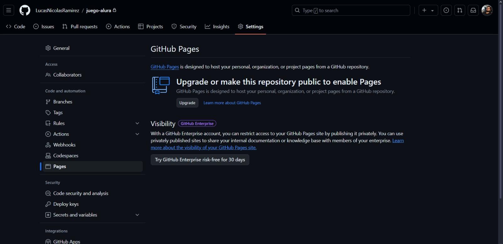Image resolution: width=503 pixels, height=244 pixels.
Task: Click the Deploy keys key icon
Action: 48,204
